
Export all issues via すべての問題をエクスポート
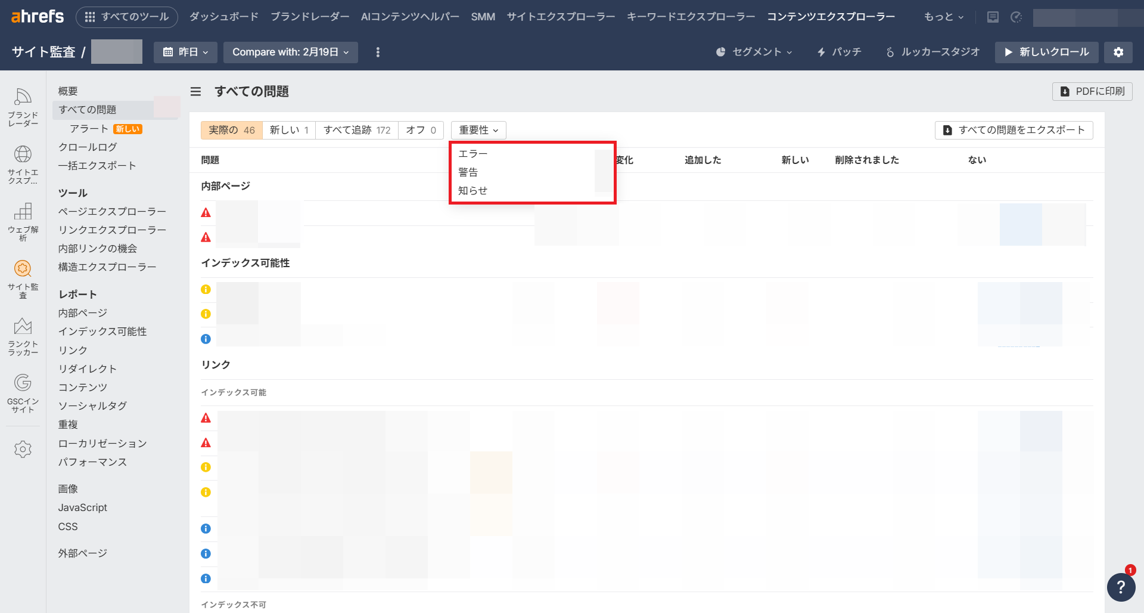pyautogui.click(x=1013, y=130)
